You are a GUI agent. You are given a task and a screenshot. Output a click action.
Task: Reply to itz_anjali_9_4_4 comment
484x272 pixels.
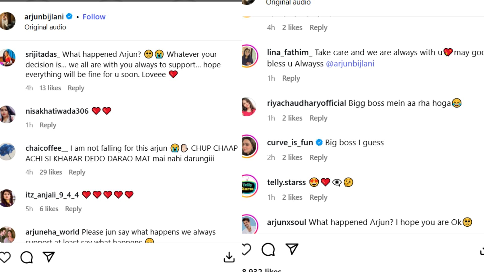click(x=73, y=209)
